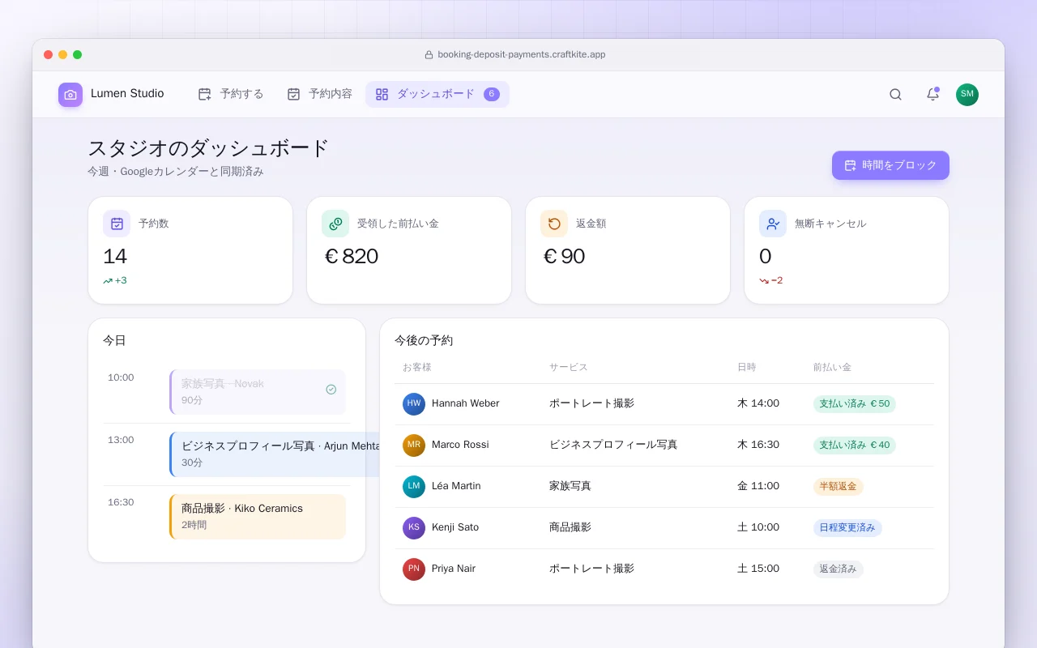Screen dimensions: 1037x648
Task: Click the Lumen Studio camera logo icon
Action: [x=70, y=95]
